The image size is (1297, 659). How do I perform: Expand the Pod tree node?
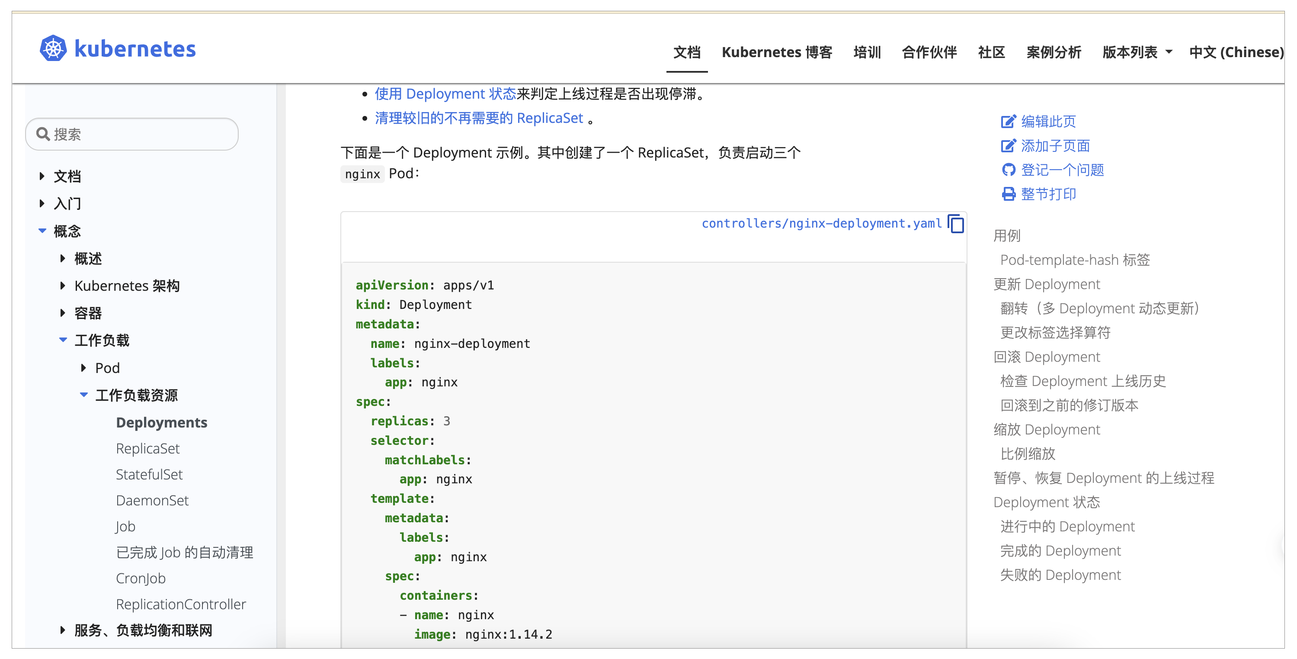click(83, 367)
